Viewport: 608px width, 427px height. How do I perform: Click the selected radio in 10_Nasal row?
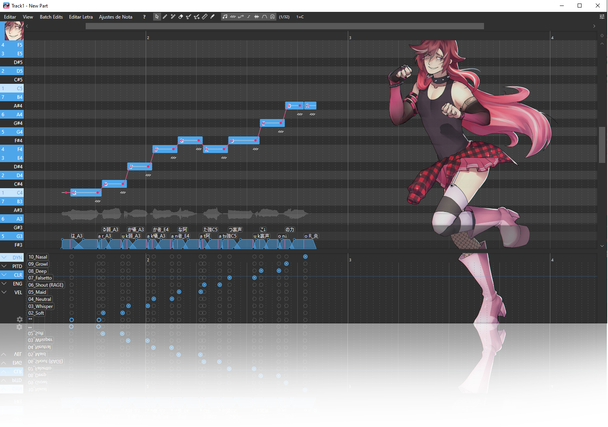(305, 257)
